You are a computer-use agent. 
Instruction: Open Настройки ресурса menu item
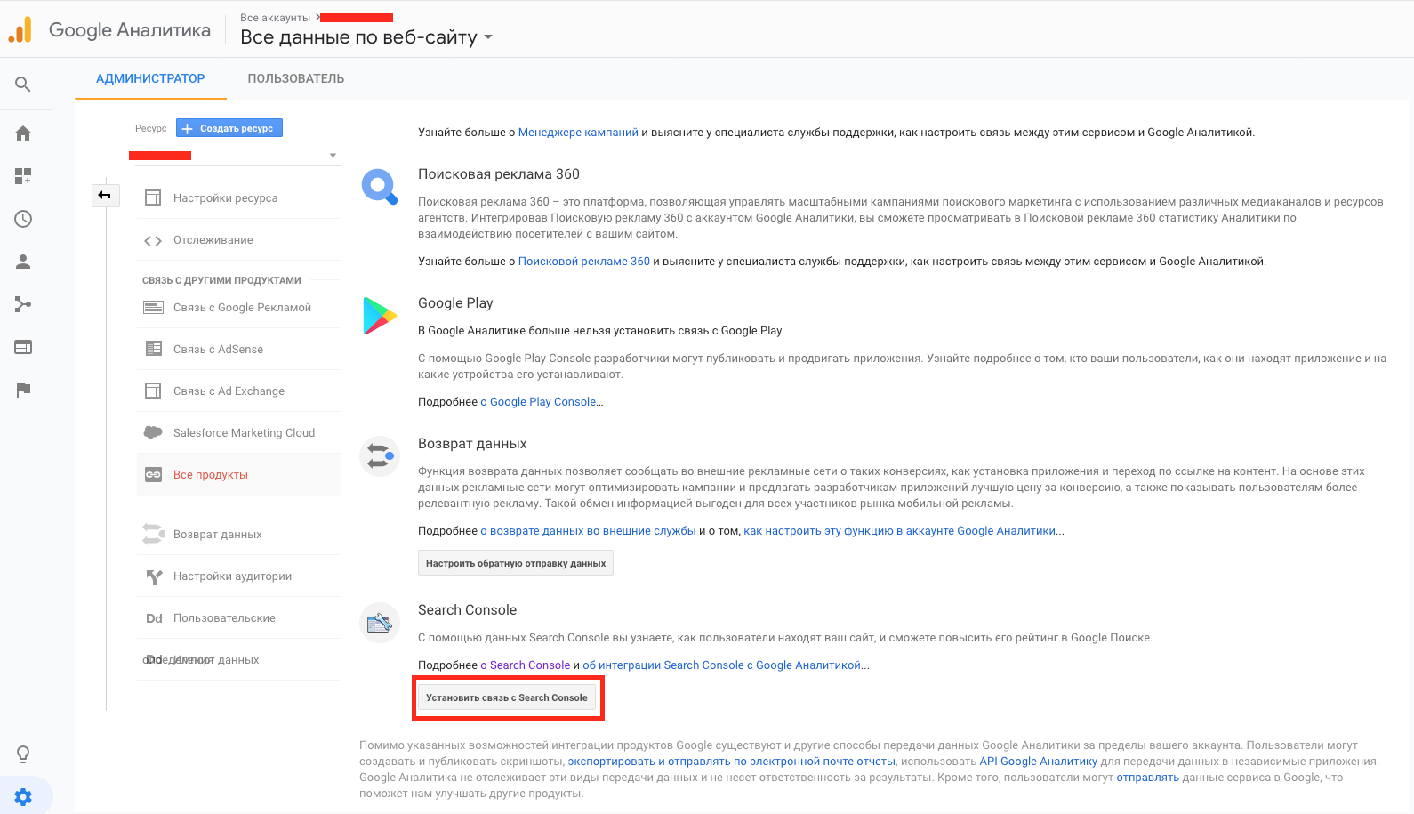239,197
